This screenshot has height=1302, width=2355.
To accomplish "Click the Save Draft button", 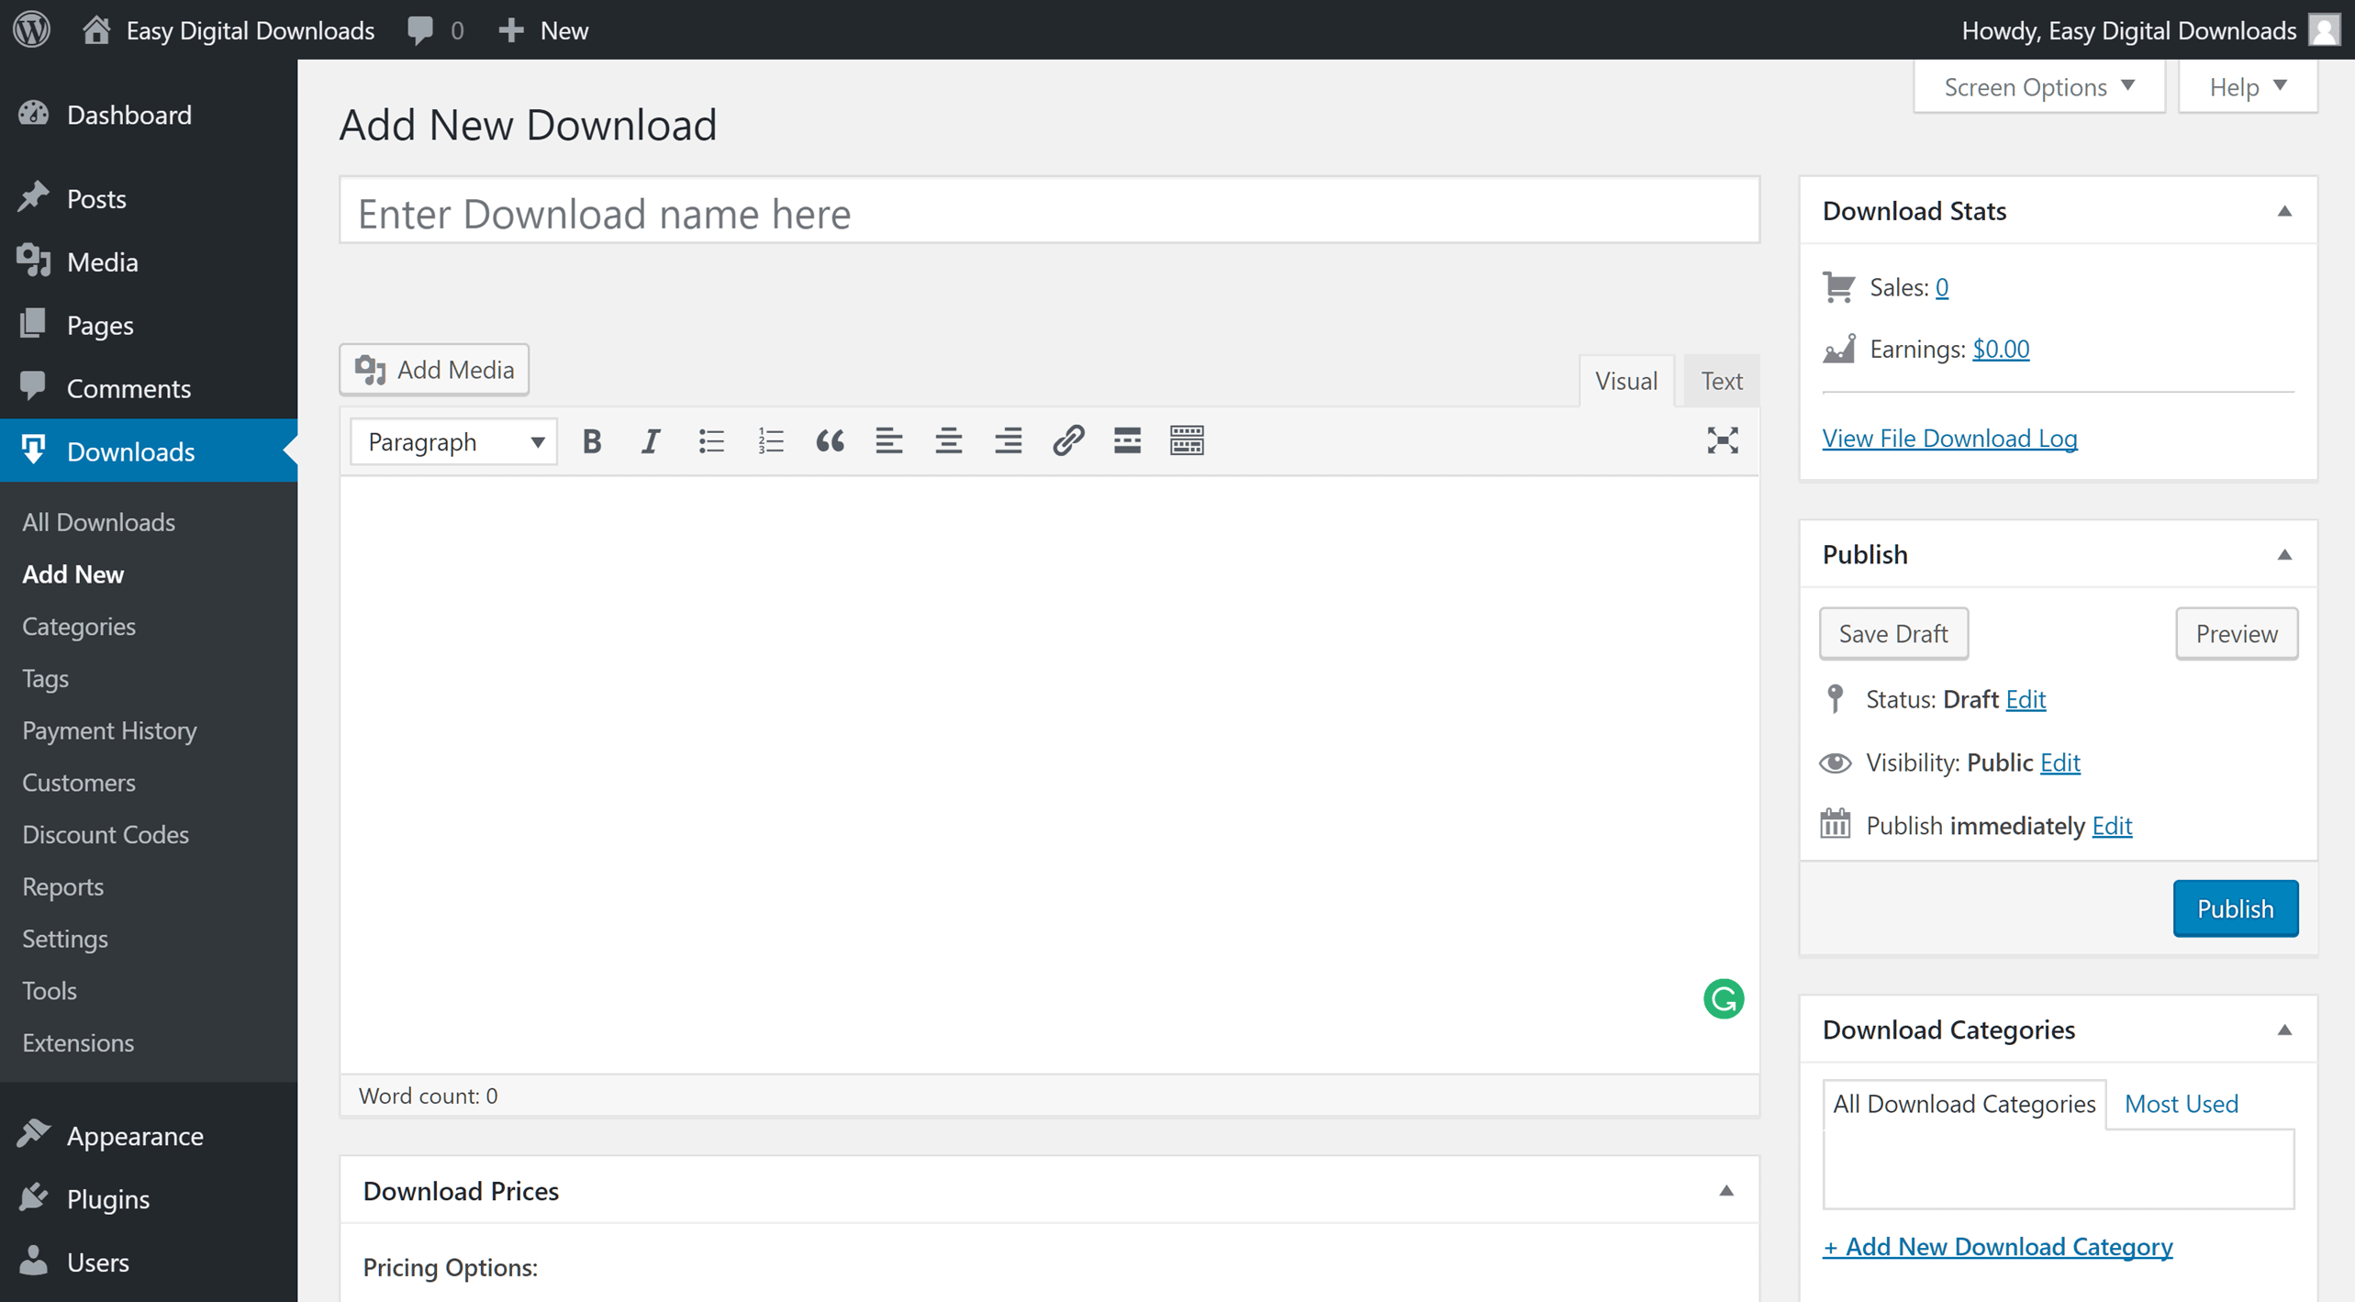I will 1895,632.
